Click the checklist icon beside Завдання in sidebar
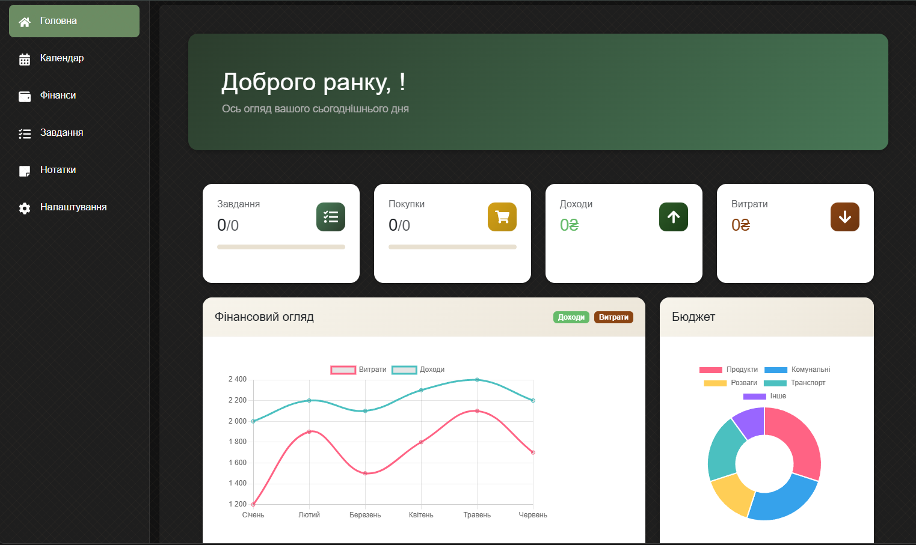The width and height of the screenshot is (916, 545). click(25, 133)
